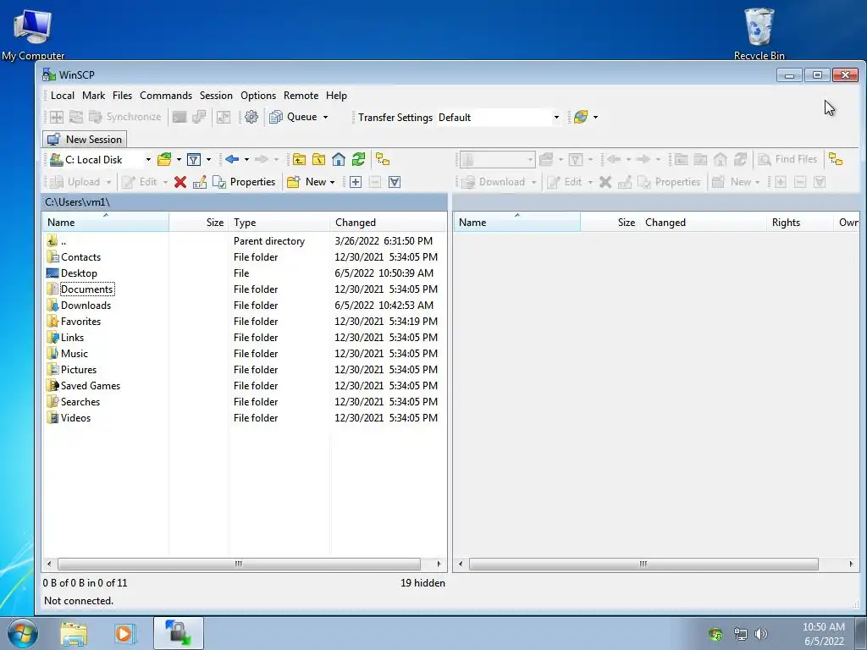Open the Mark menu
867x650 pixels.
[x=93, y=96]
